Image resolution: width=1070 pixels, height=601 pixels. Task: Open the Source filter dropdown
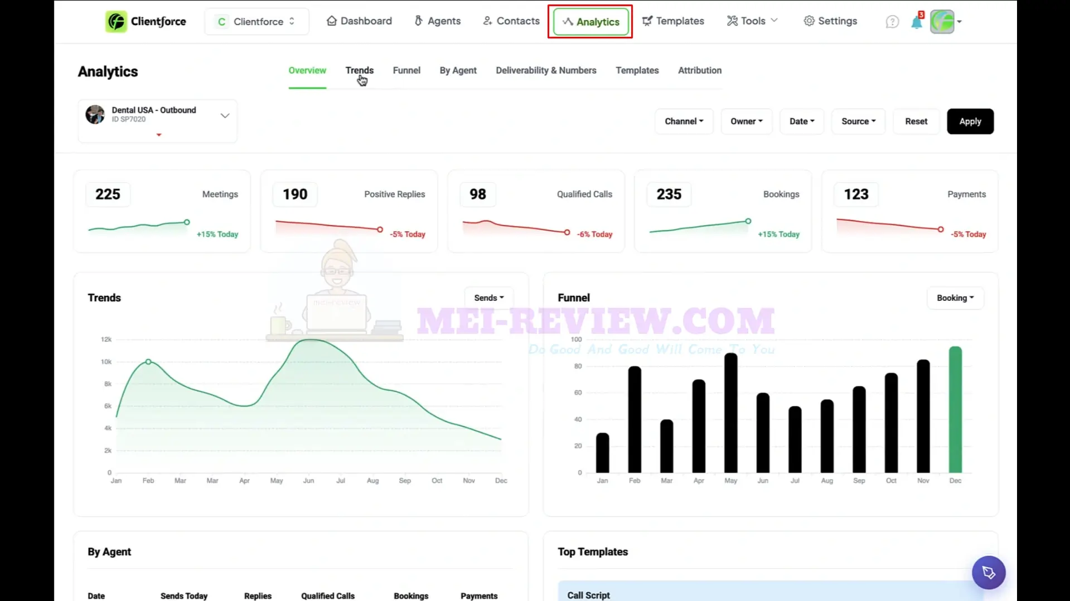coord(859,121)
